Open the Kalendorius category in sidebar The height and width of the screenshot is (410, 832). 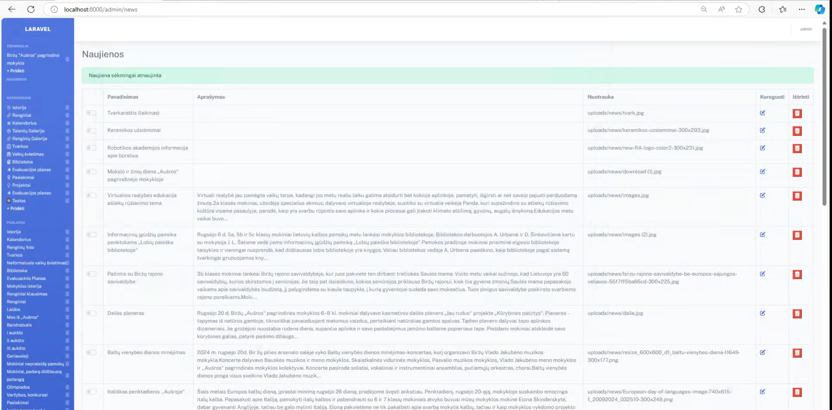[24, 123]
